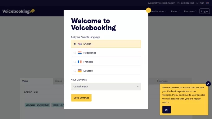Click the Language : English (GB) tag
The height and width of the screenshot is (119, 212).
[37, 105]
